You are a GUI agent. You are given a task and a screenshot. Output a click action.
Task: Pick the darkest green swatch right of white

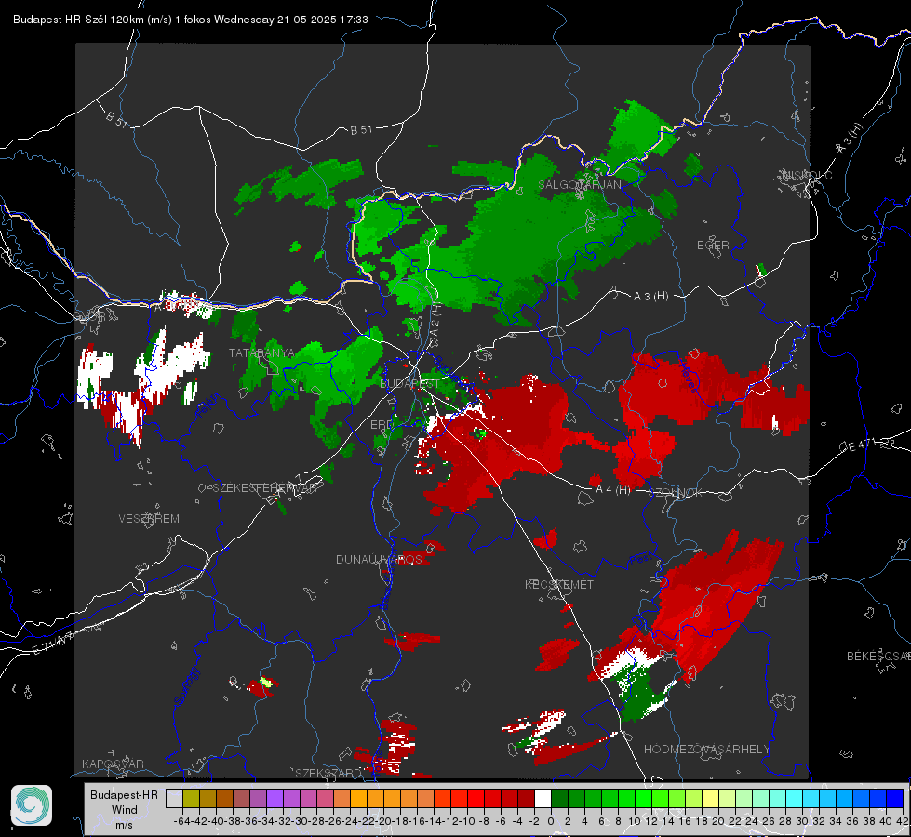[559, 798]
